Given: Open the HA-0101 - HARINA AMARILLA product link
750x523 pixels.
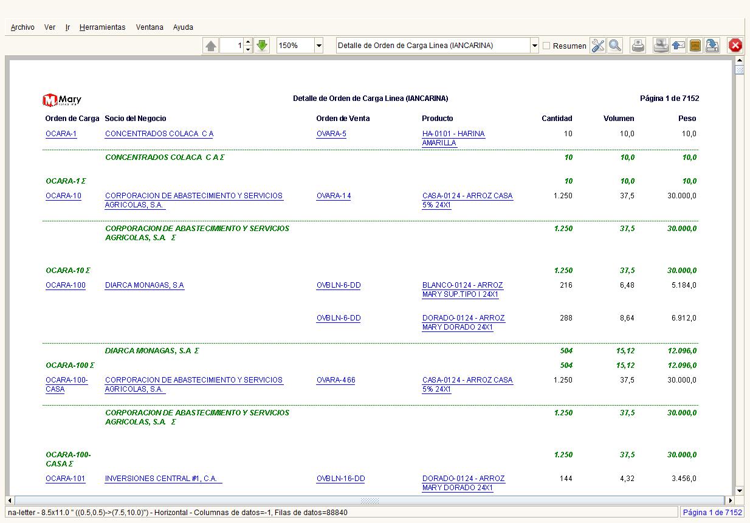Looking at the screenshot, I should (x=453, y=138).
